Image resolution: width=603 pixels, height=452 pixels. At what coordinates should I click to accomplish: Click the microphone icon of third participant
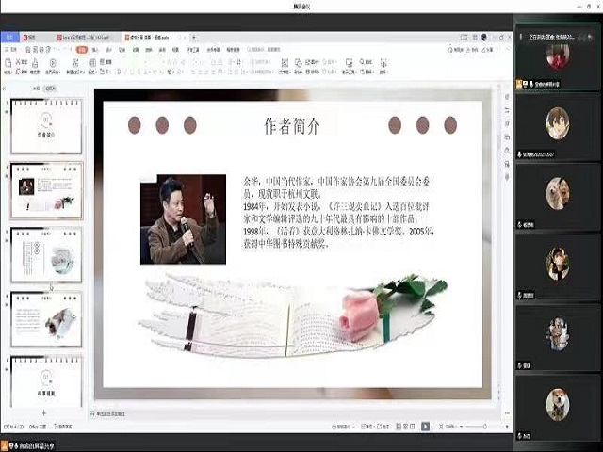coord(519,224)
